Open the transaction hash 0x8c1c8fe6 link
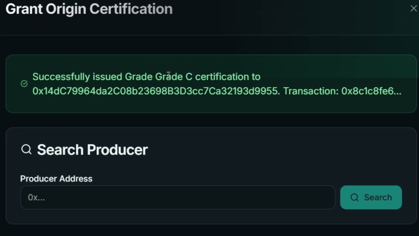This screenshot has height=236, width=419. coord(371,91)
